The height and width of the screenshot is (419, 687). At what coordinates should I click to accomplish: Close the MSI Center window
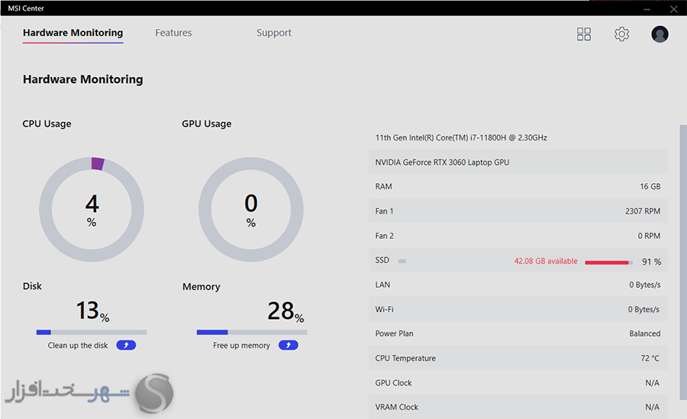point(673,8)
